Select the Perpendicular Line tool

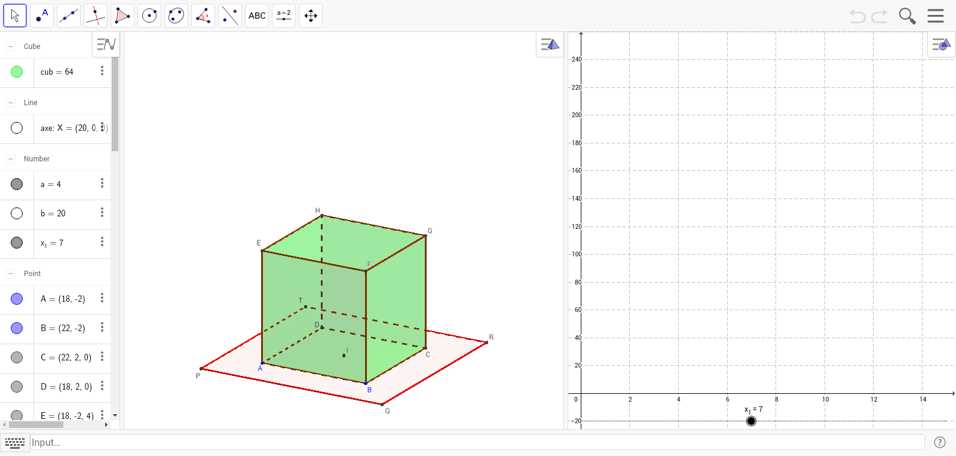pos(96,16)
